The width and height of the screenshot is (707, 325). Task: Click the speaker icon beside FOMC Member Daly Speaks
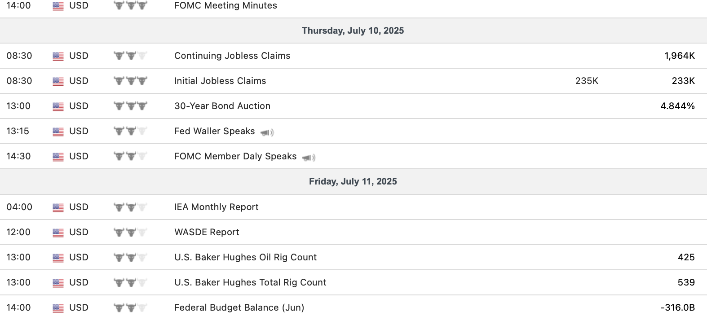pyautogui.click(x=309, y=158)
